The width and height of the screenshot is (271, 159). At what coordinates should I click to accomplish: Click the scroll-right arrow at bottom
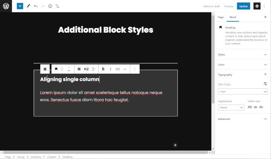tap(210, 153)
